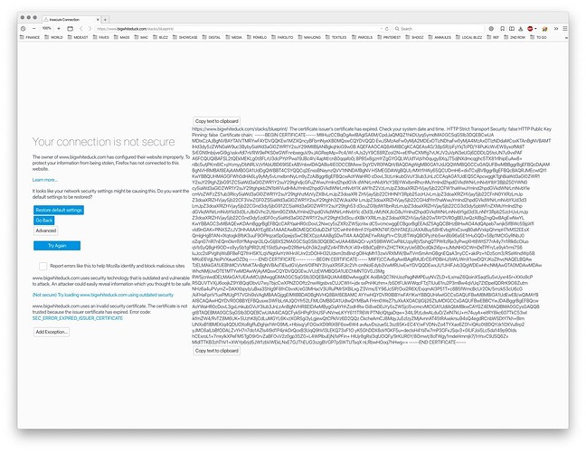Open the PINTEREST bookmarks folder

(389, 37)
